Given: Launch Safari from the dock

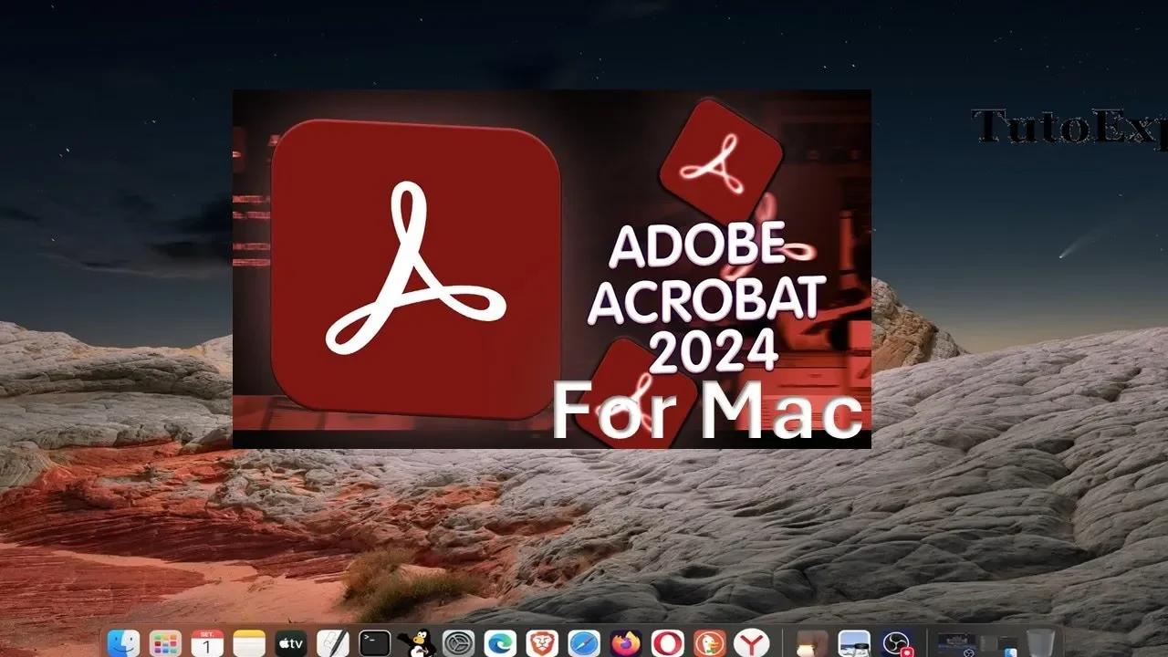Looking at the screenshot, I should click(584, 643).
